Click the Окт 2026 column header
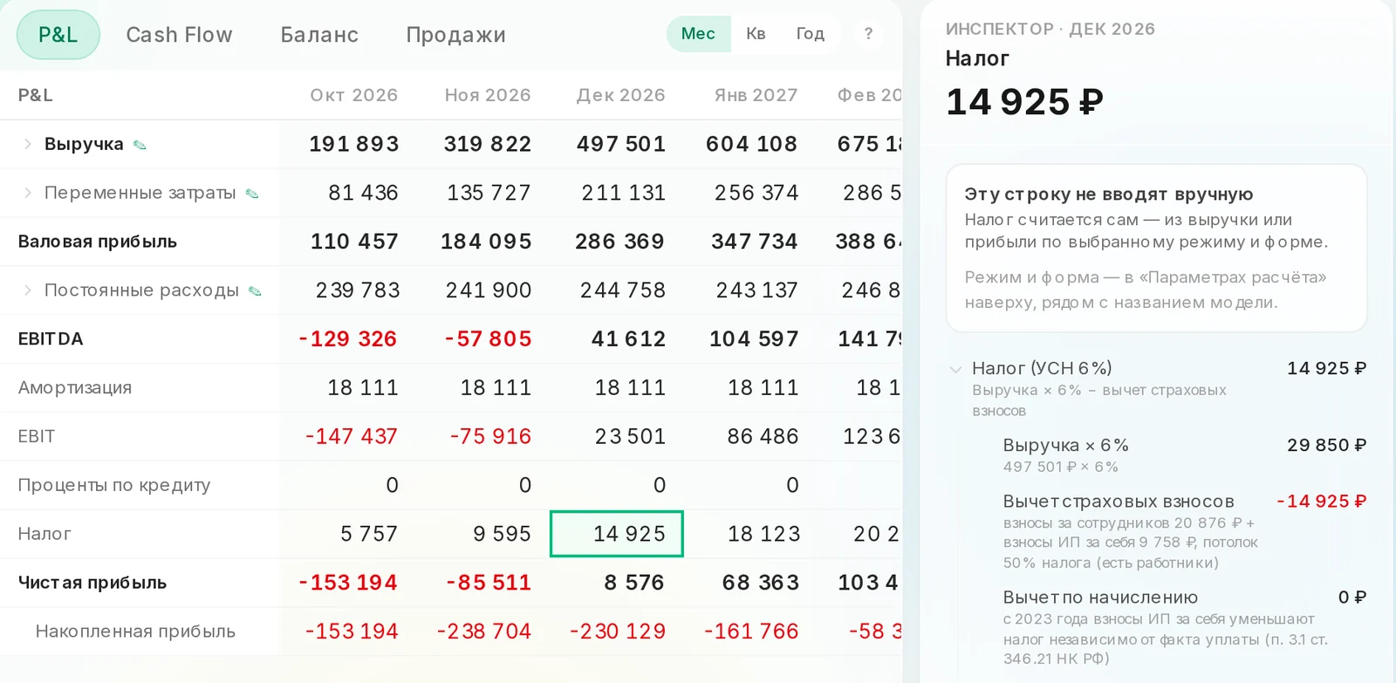Viewport: 1396px width, 683px height. coord(353,95)
